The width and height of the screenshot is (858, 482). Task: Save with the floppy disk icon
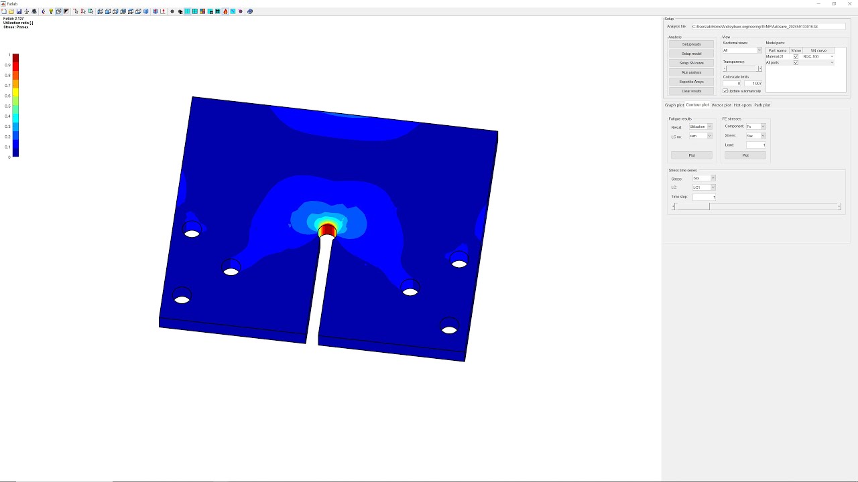[19, 11]
